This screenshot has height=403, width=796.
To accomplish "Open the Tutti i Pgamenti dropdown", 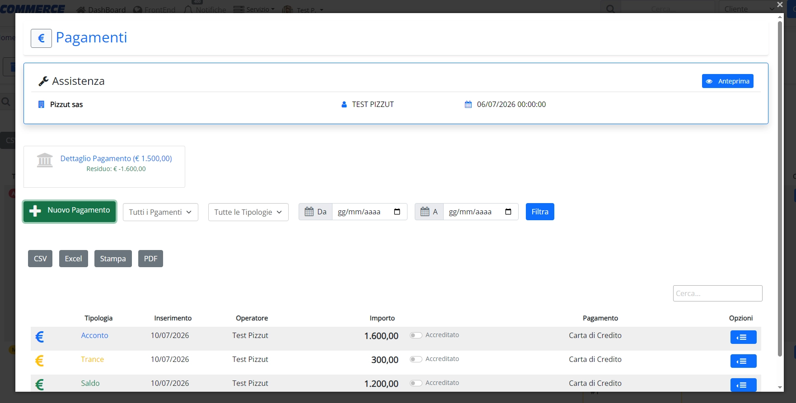I will (x=160, y=212).
